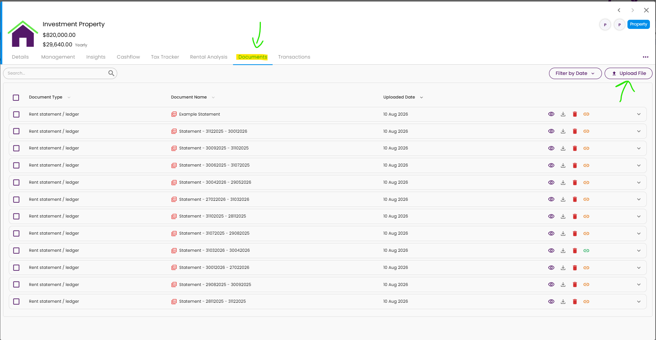Screen dimensions: 656x340
Task: Open the three-dots more options menu
Action: pyautogui.click(x=645, y=57)
